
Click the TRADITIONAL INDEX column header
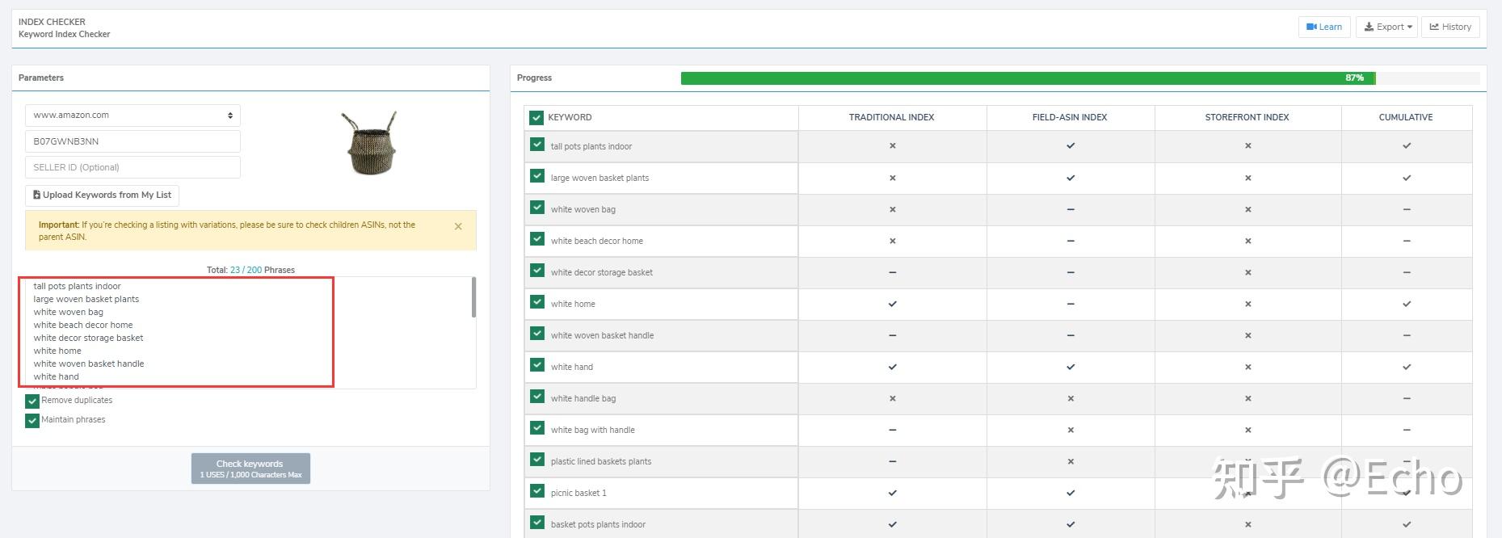click(891, 117)
